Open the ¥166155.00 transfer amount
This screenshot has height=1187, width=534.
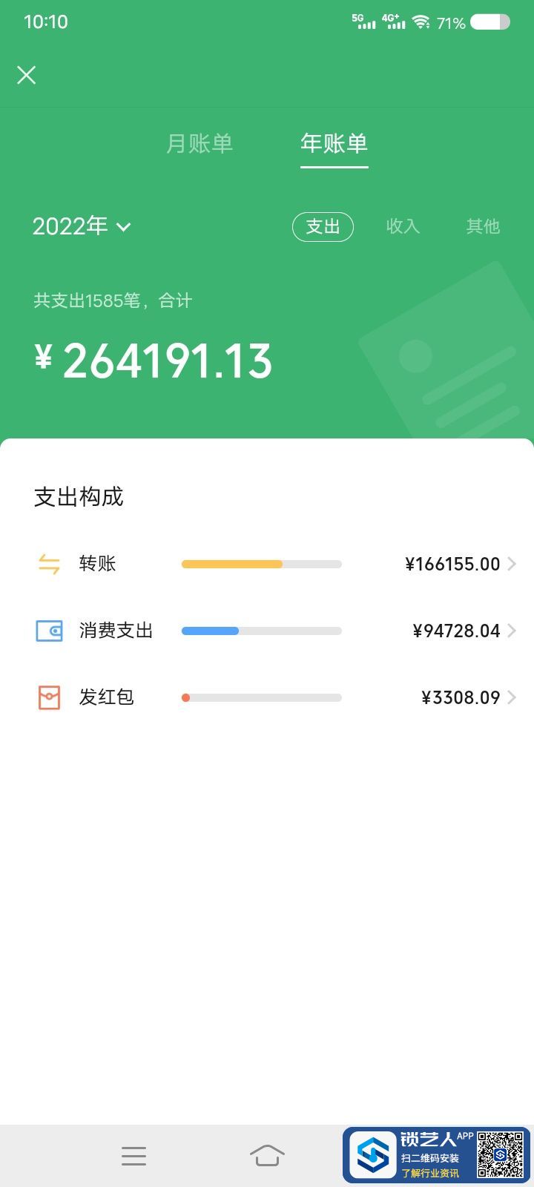[452, 564]
